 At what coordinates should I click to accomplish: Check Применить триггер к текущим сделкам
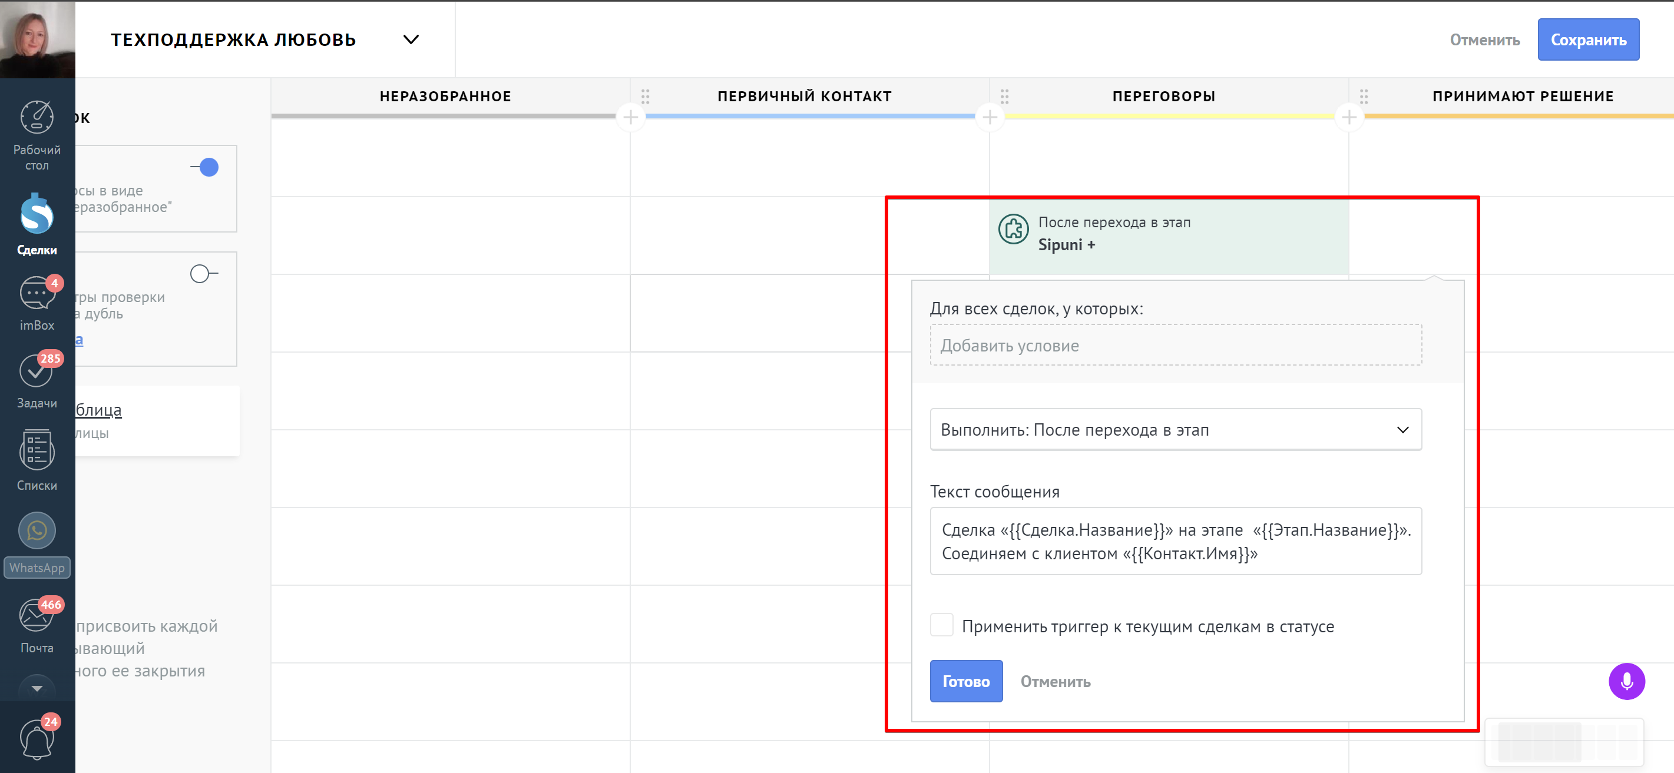pyautogui.click(x=942, y=625)
